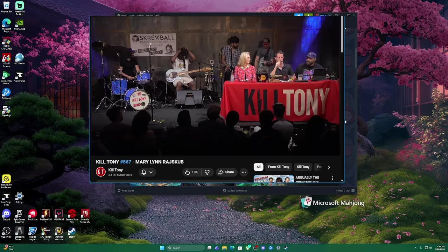448x252 pixels.
Task: Open the weather widget showing Clear
Action: (x=8, y=248)
